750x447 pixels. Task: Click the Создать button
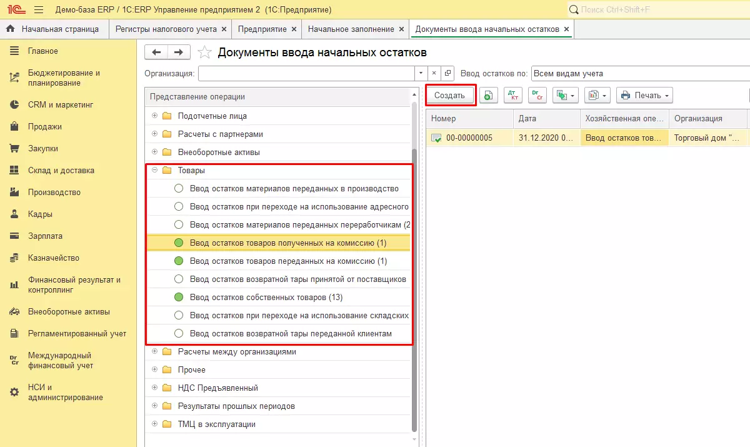[x=450, y=96]
